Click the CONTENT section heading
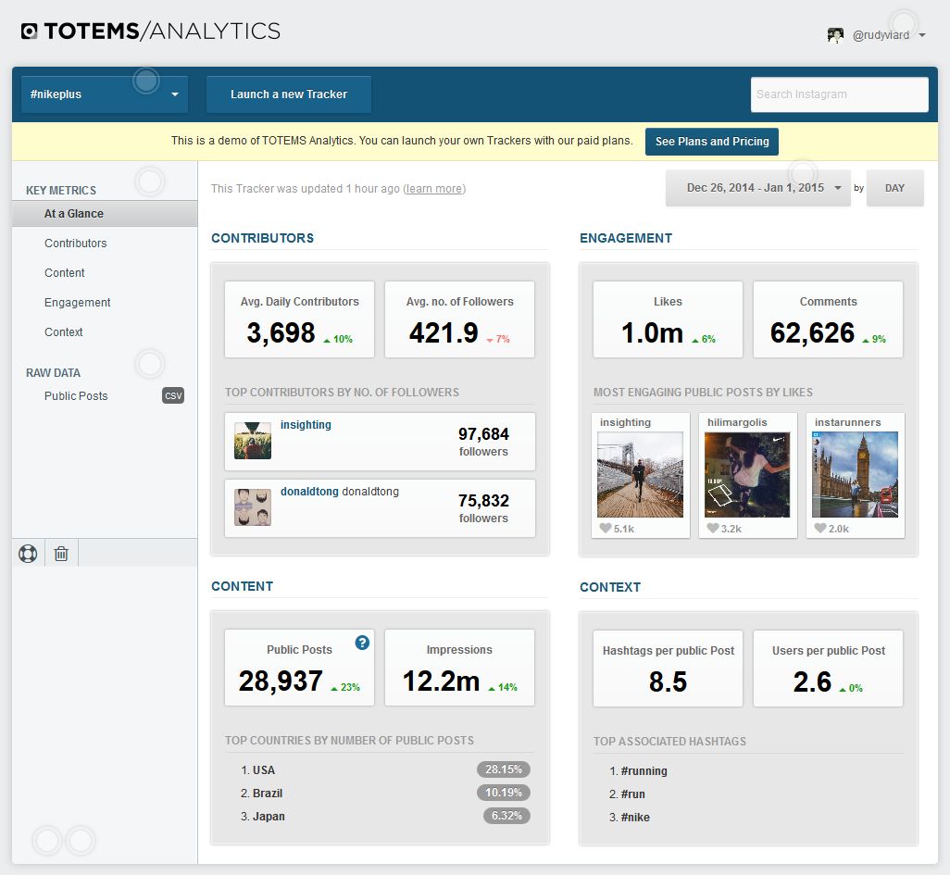The image size is (950, 875). tap(242, 586)
